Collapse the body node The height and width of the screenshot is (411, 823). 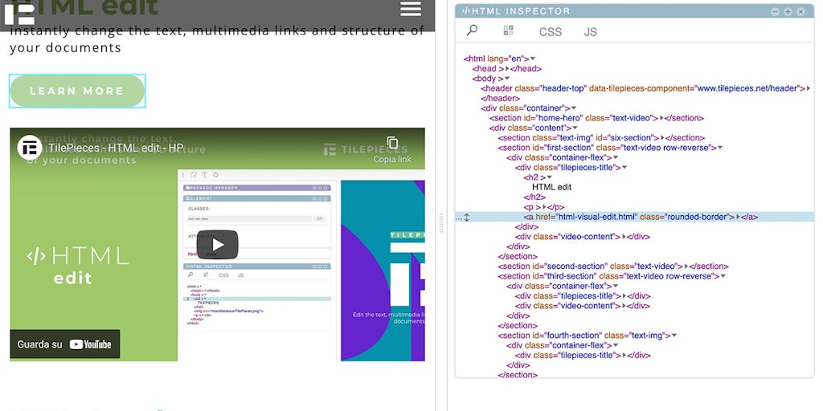pos(507,79)
